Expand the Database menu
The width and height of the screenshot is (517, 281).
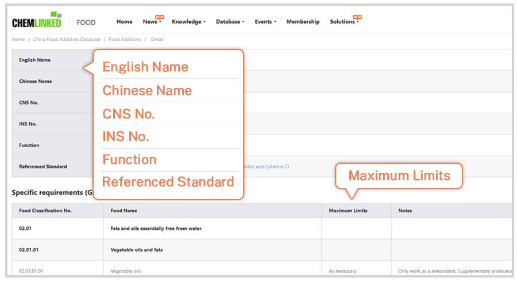click(230, 22)
